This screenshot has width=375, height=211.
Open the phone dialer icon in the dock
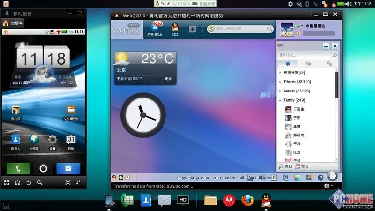coord(127,200)
